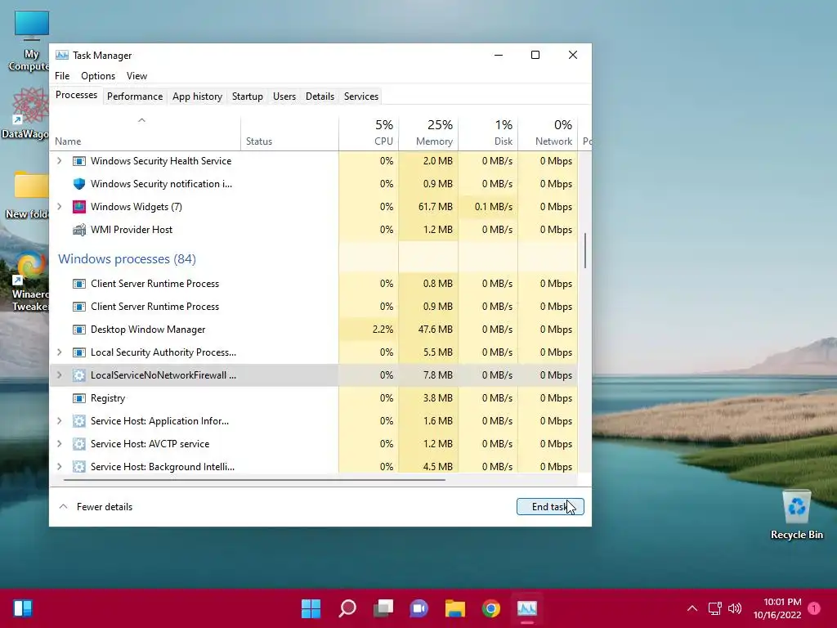Sort by the Memory column header

tap(428, 132)
